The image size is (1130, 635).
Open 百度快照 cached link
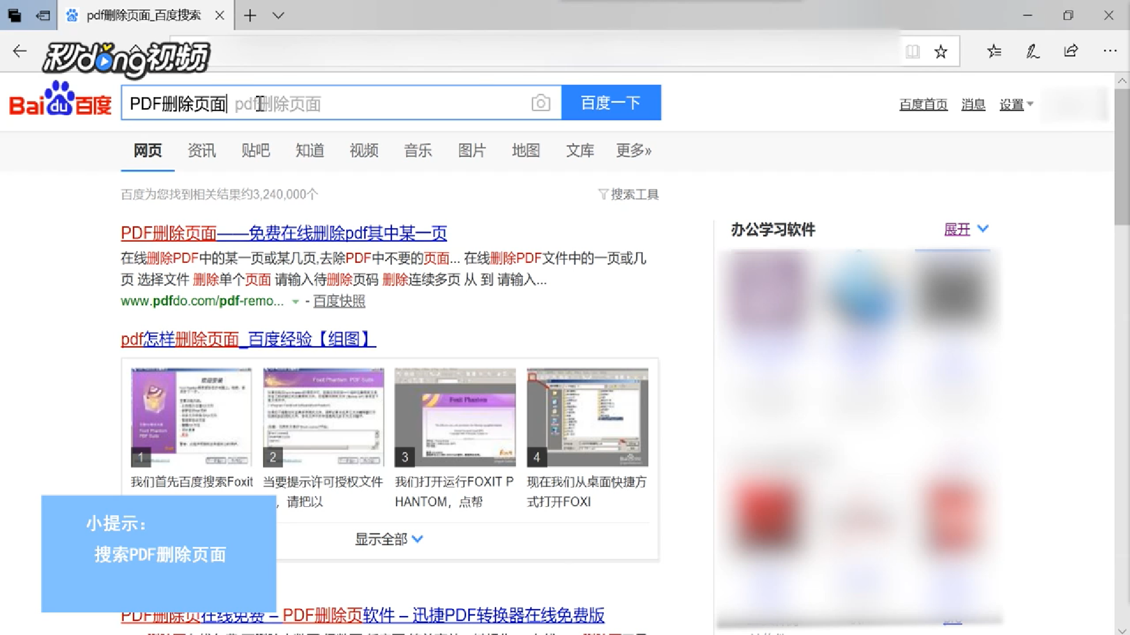point(339,301)
